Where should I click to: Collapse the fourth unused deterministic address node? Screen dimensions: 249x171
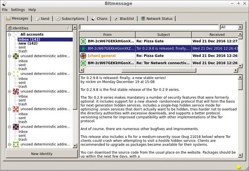[10, 109]
